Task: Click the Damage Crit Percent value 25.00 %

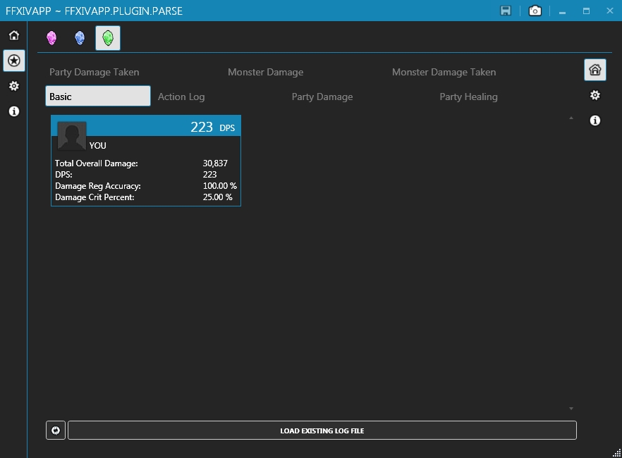Action: [217, 197]
